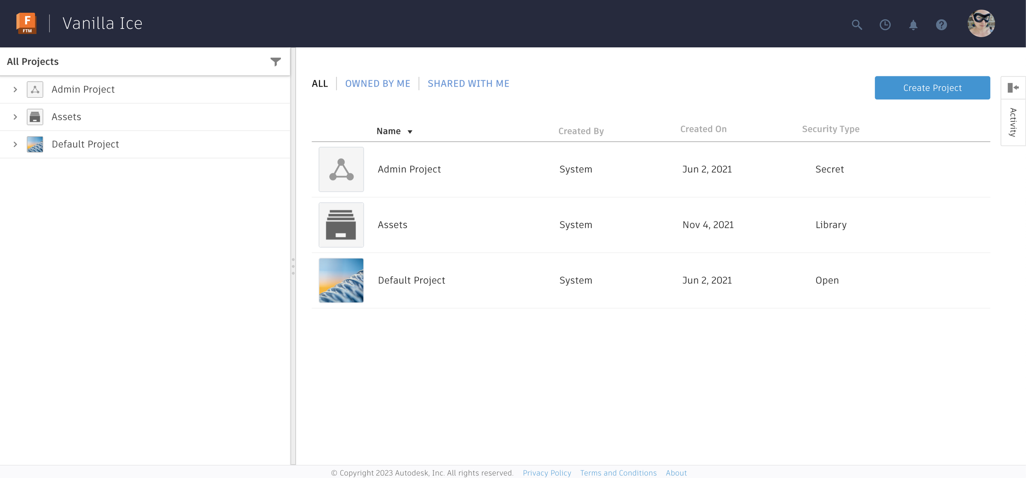The width and height of the screenshot is (1026, 478).
Task: Open the Privacy Policy link
Action: pyautogui.click(x=547, y=472)
